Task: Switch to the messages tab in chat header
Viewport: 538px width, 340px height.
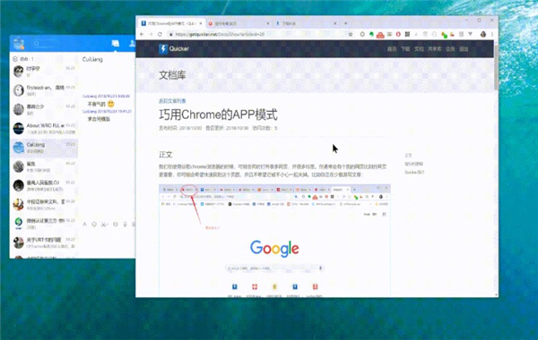Action: 116,43
